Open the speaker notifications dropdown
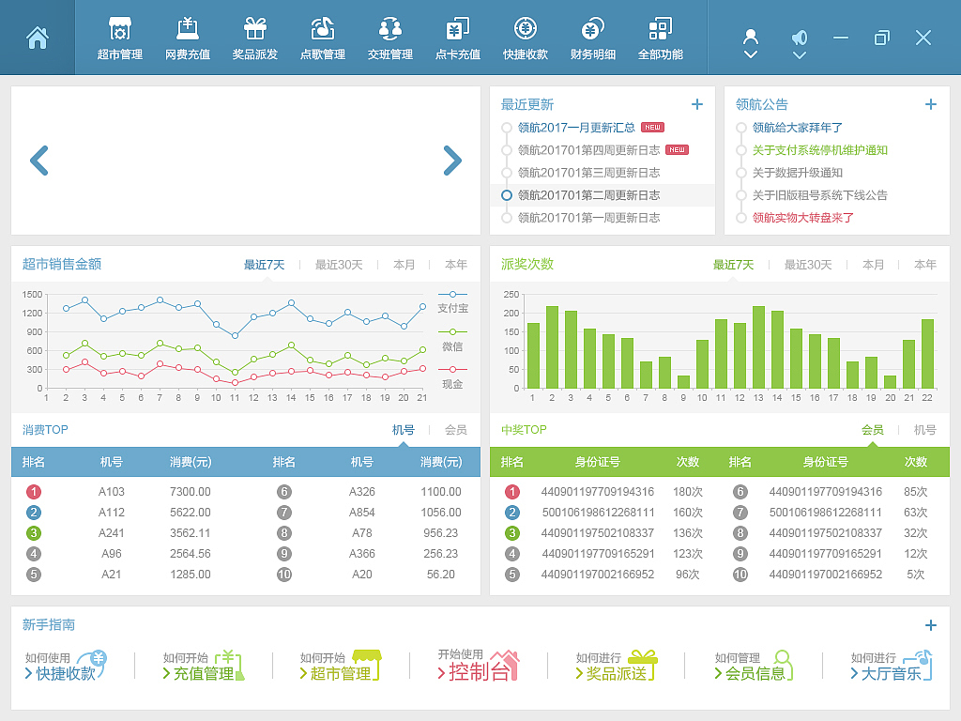961x721 pixels. coord(800,44)
